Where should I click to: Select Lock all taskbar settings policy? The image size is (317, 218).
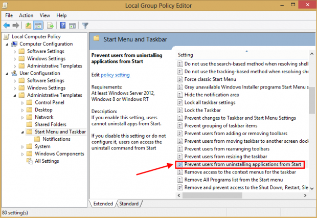(x=210, y=103)
